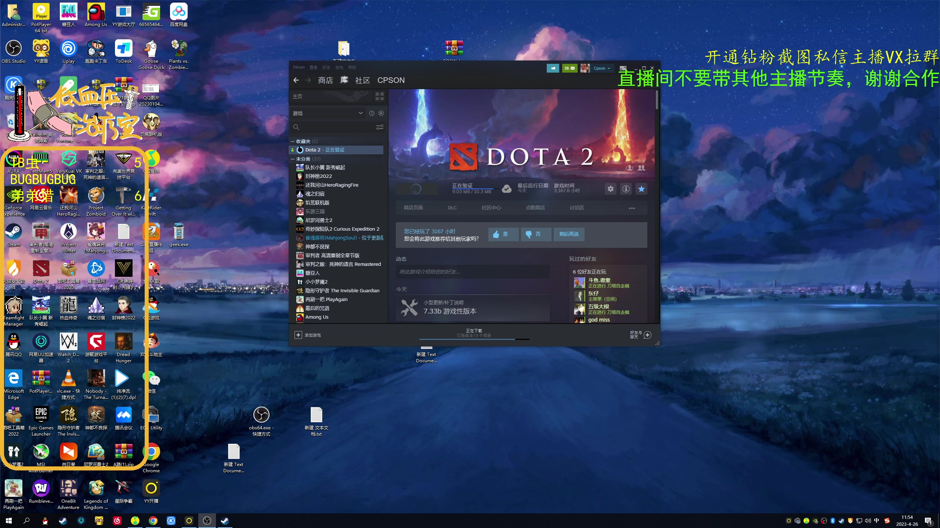
Task: Go back with Steam's back arrow
Action: (x=296, y=80)
